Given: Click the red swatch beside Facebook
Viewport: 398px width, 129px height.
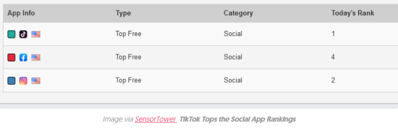Looking at the screenshot, I should point(12,57).
